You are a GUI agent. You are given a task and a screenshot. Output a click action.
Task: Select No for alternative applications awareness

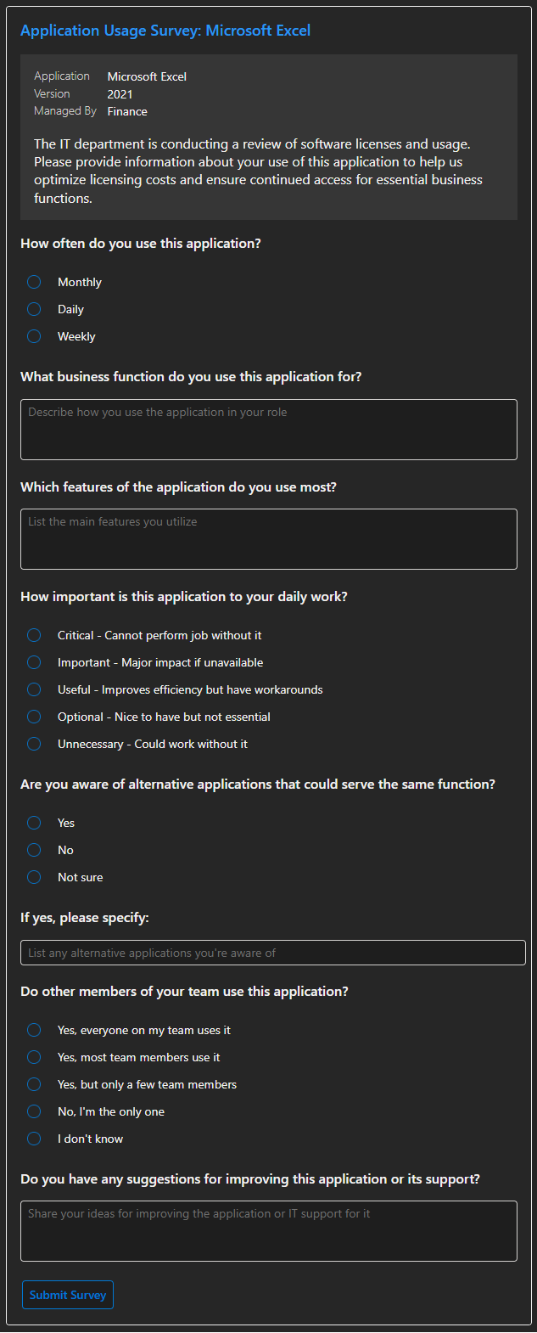pyautogui.click(x=34, y=850)
